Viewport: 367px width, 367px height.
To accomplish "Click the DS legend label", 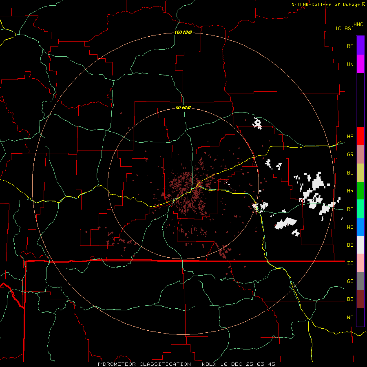I will (350, 245).
